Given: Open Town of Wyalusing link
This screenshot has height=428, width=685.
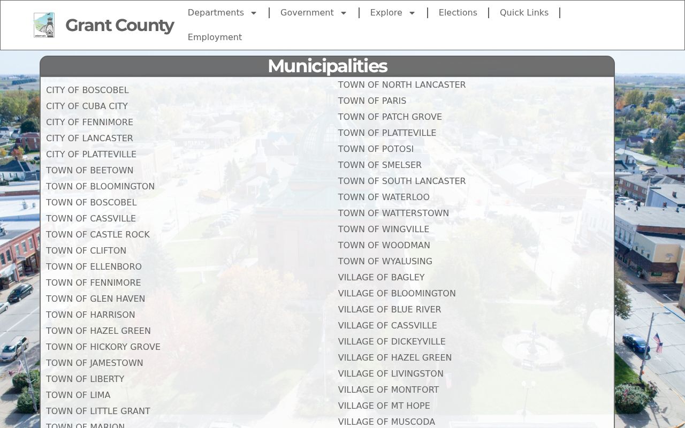Looking at the screenshot, I should (x=385, y=261).
